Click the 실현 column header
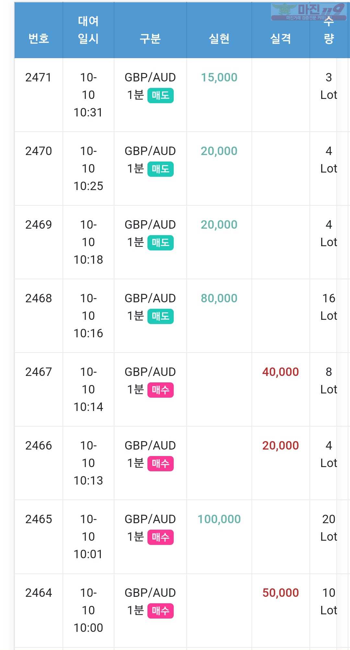 [x=219, y=39]
